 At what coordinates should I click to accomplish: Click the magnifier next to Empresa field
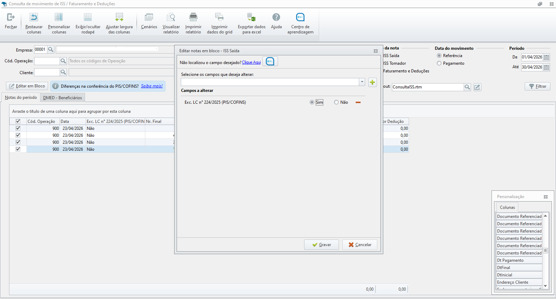(51, 50)
